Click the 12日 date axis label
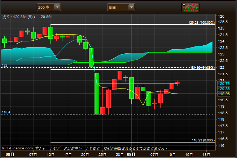 point(51,154)
